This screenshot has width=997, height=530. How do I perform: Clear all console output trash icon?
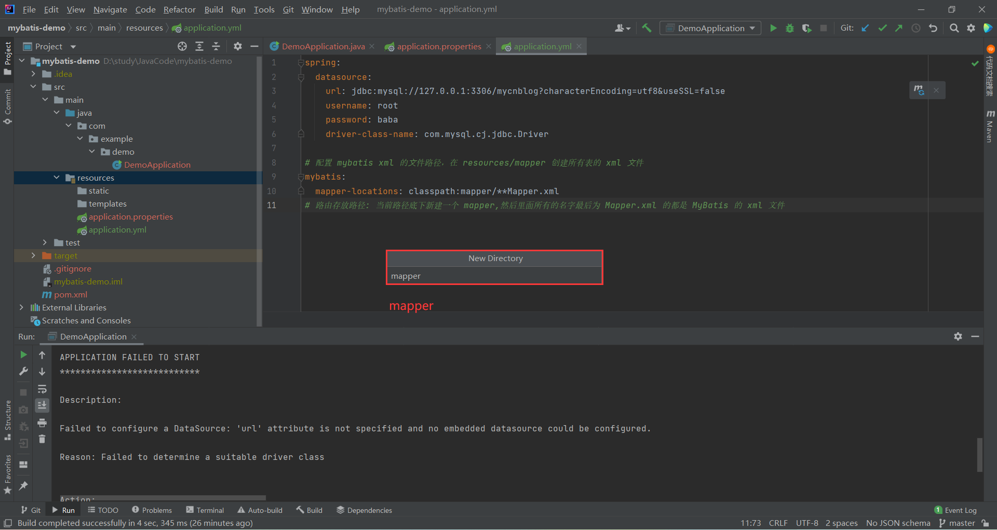42,439
